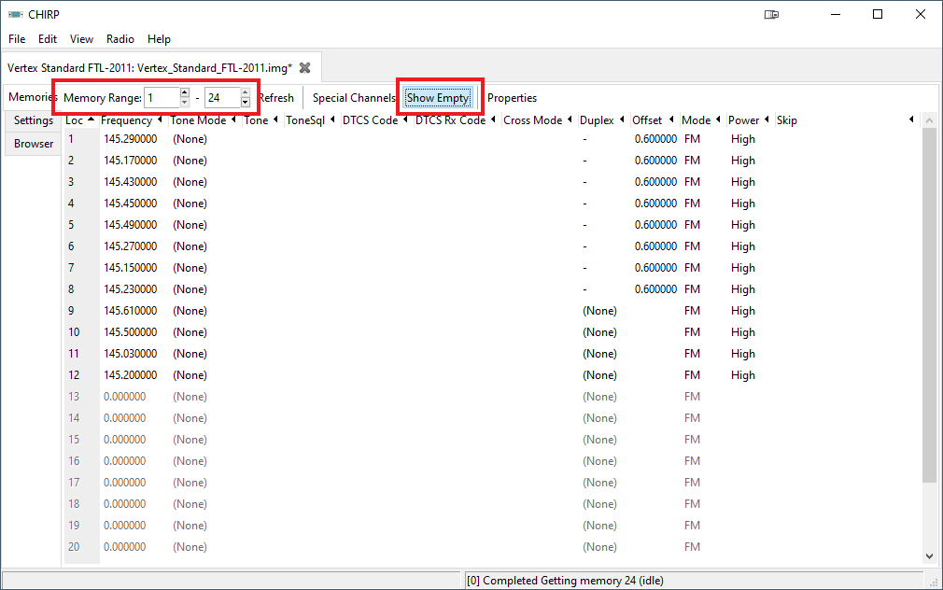Click status text Completed Getting memory 24
943x590 pixels.
point(565,581)
